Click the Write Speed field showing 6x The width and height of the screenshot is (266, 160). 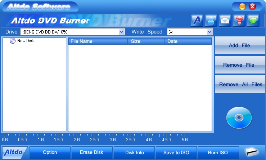click(190, 32)
